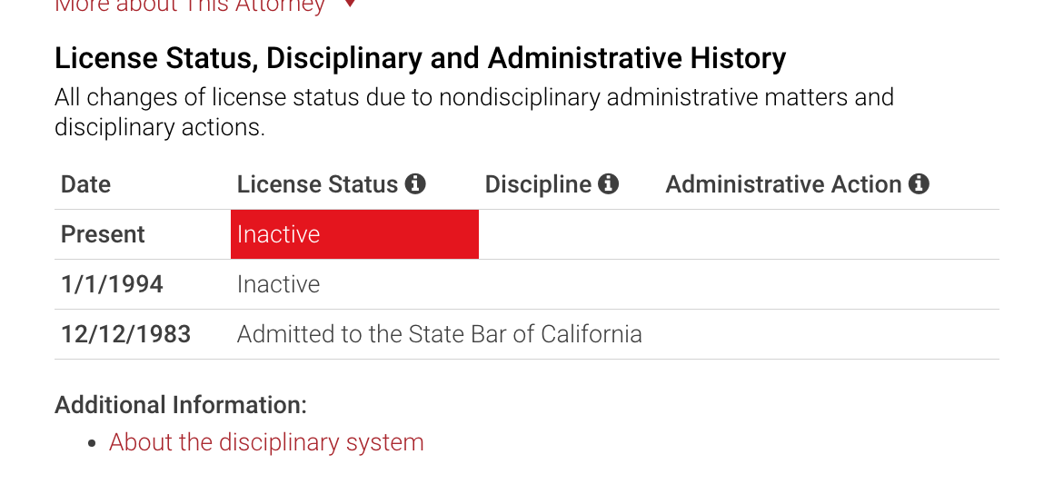Viewport: 1044px width, 484px height.
Task: Open the About the disciplinary system link
Action: [266, 442]
